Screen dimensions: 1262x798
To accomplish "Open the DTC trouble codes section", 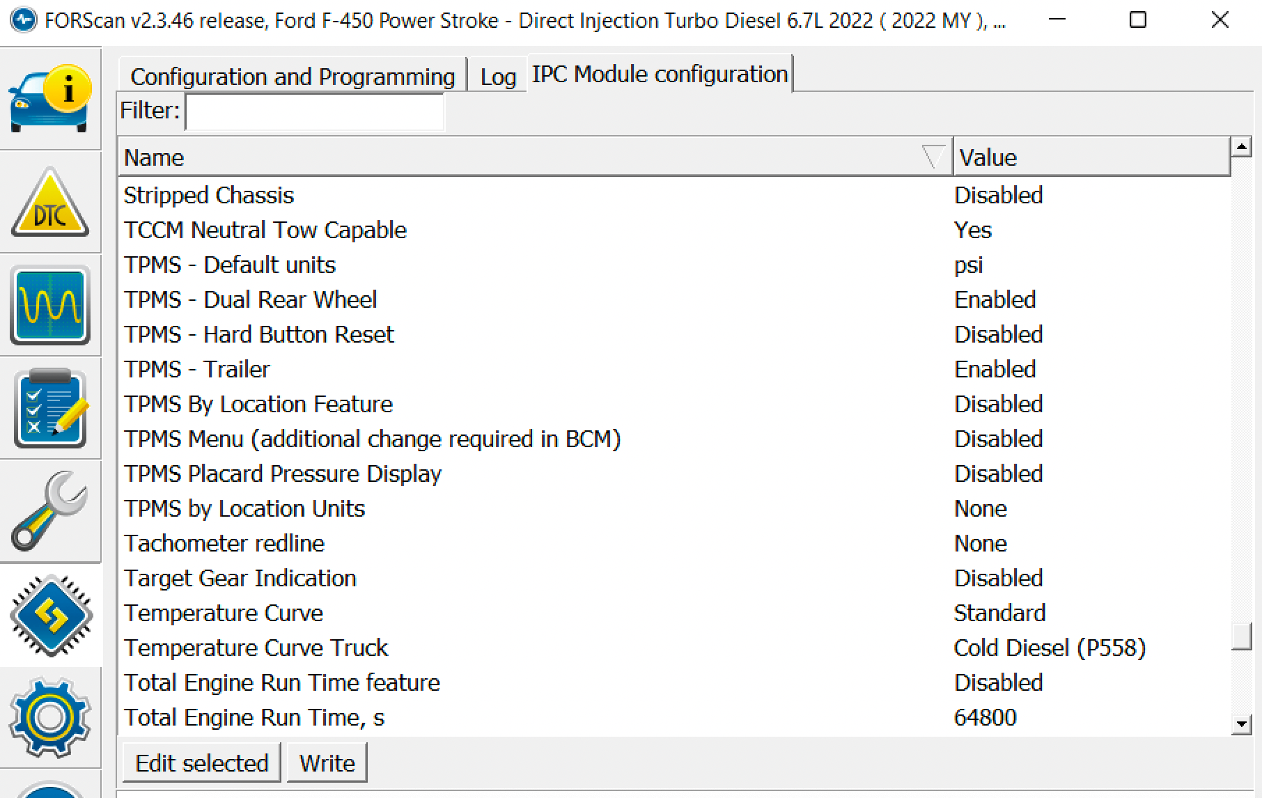I will [x=50, y=202].
